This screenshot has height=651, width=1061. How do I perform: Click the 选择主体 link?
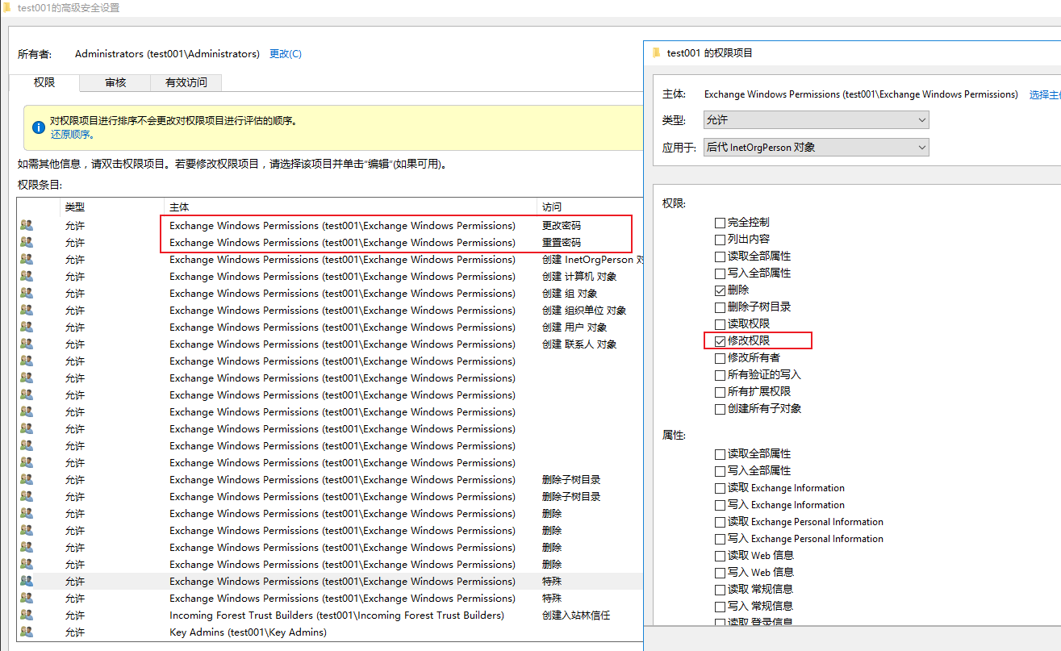point(1046,94)
